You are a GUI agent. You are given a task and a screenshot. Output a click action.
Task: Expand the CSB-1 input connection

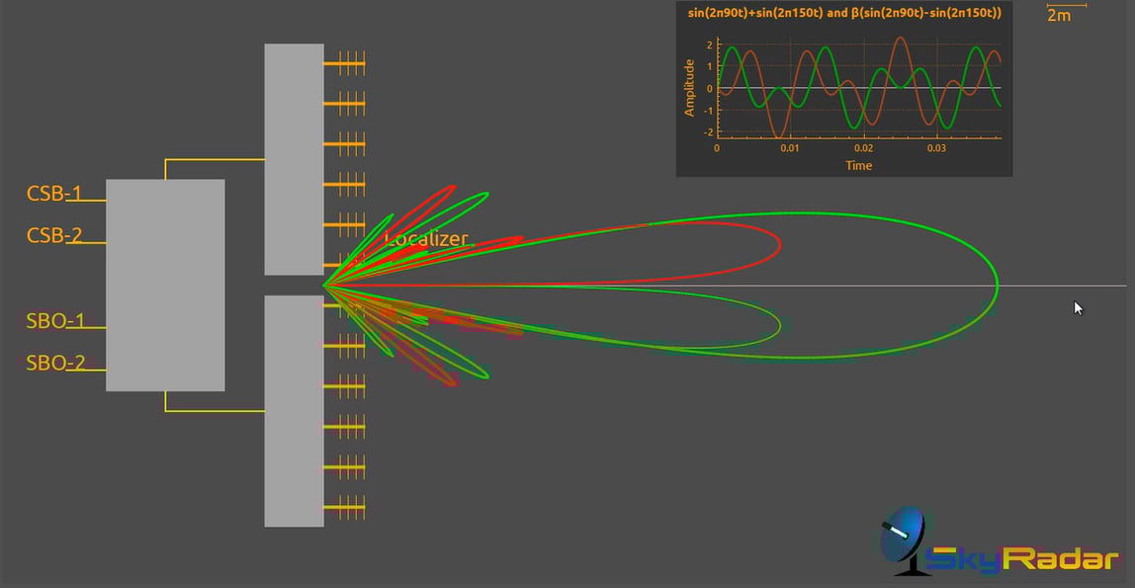[54, 194]
